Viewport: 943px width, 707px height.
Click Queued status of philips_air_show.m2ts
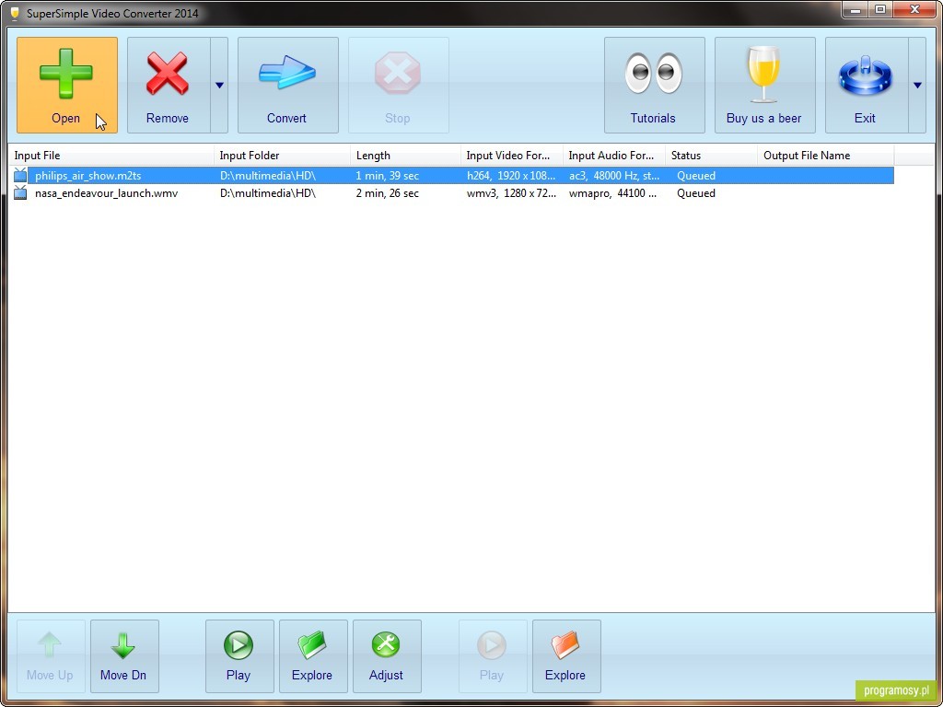(x=696, y=176)
